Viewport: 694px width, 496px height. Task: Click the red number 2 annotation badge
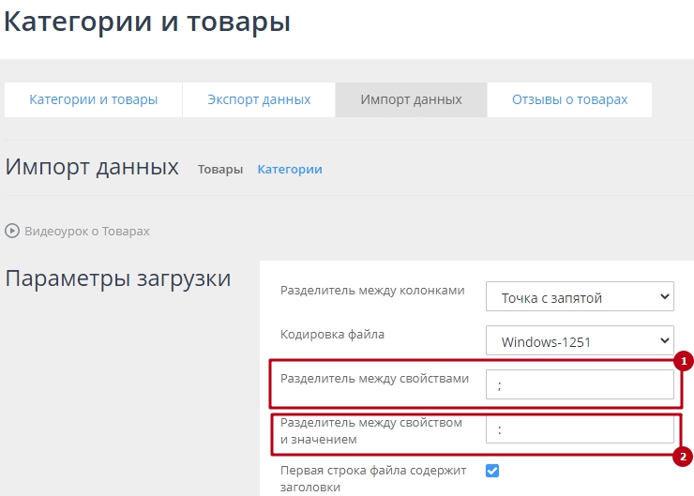point(684,457)
